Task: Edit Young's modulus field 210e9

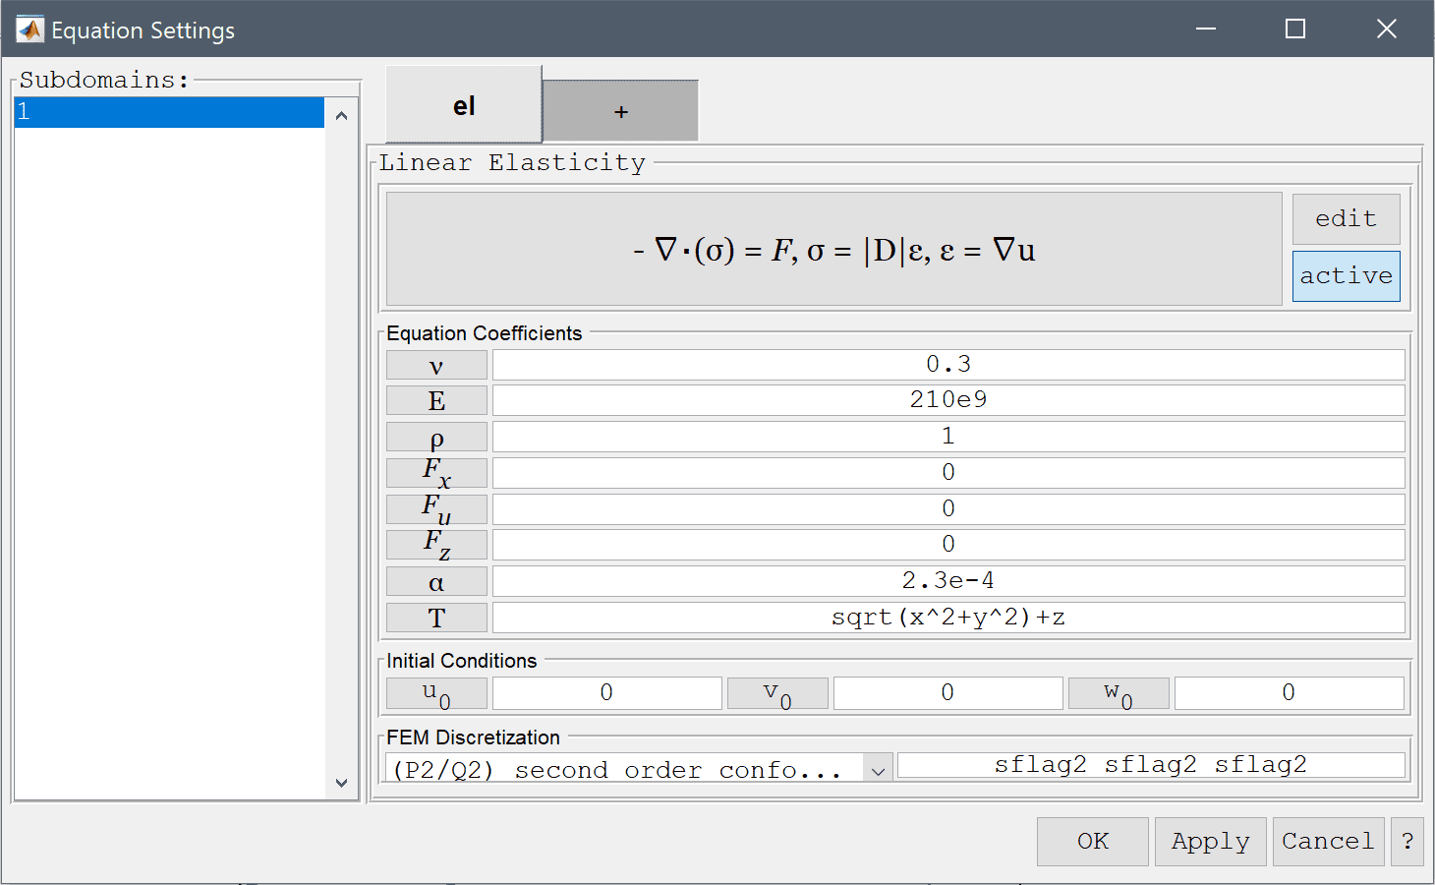Action: coord(948,400)
